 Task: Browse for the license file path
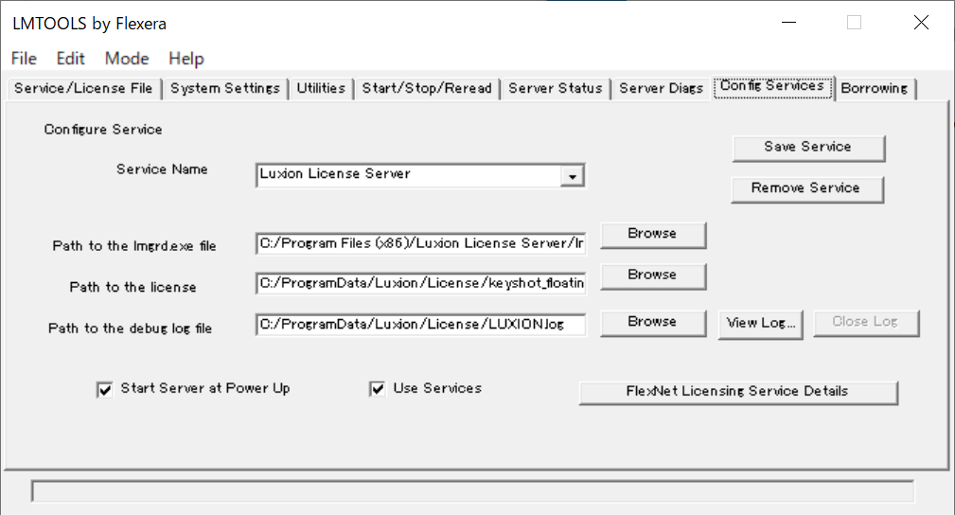click(x=653, y=276)
